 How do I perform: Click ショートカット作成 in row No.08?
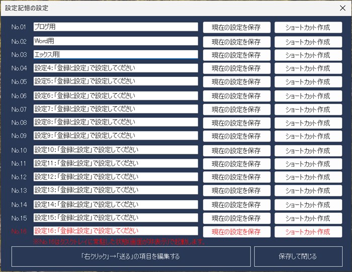308,123
